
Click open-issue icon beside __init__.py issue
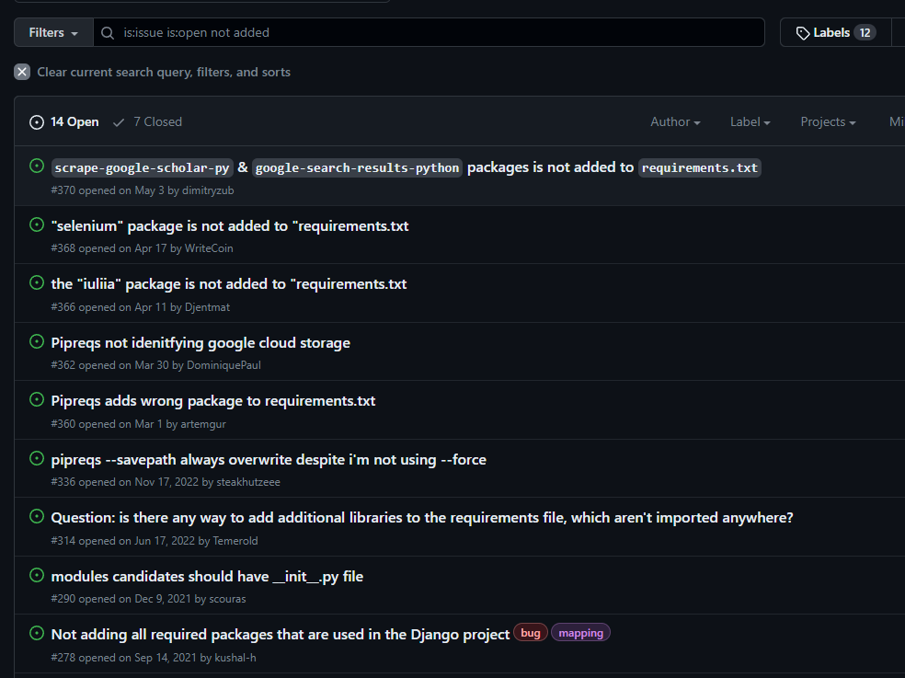point(37,575)
